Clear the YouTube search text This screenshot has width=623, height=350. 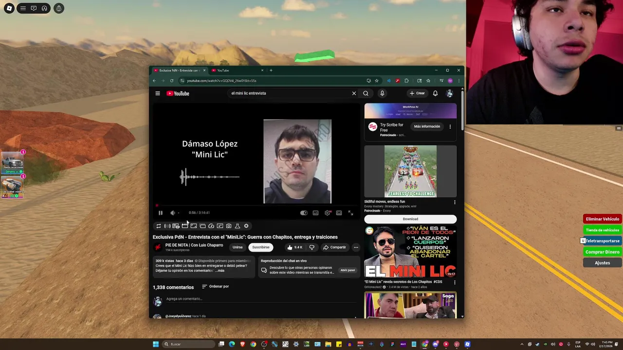tap(354, 93)
